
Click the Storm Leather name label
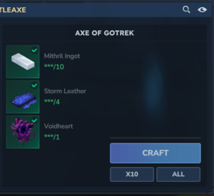pyautogui.click(x=65, y=91)
